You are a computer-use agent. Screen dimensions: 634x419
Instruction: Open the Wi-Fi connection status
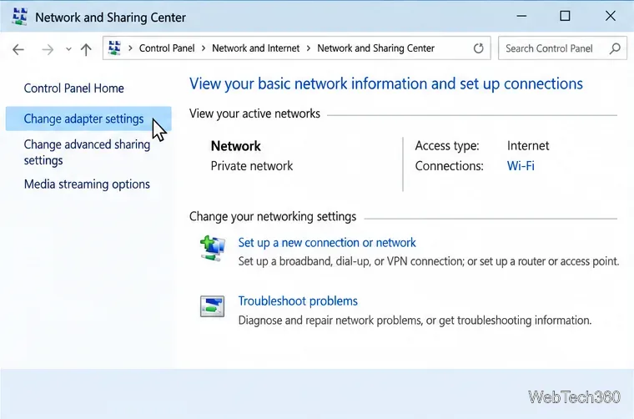point(521,166)
